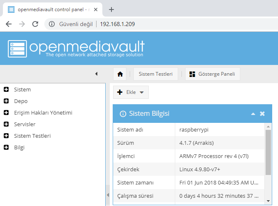
Task: Click the Sistem Bilgisi info icon
Action: tap(123, 114)
